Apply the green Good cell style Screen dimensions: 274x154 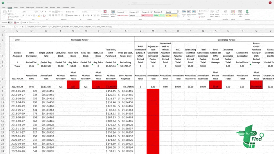pos(159,15)
